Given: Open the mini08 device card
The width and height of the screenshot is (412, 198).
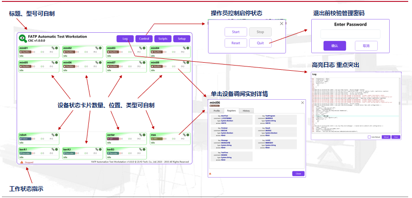Looking at the screenshot, I should click(170, 66).
